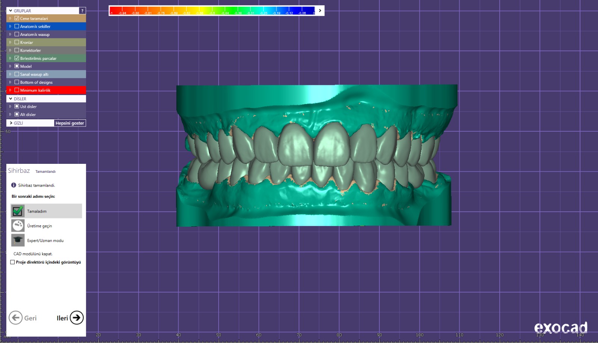
Task: Collapse the DİSLER section
Action: (x=10, y=99)
